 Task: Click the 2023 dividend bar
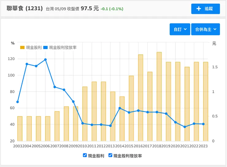(x=205, y=101)
